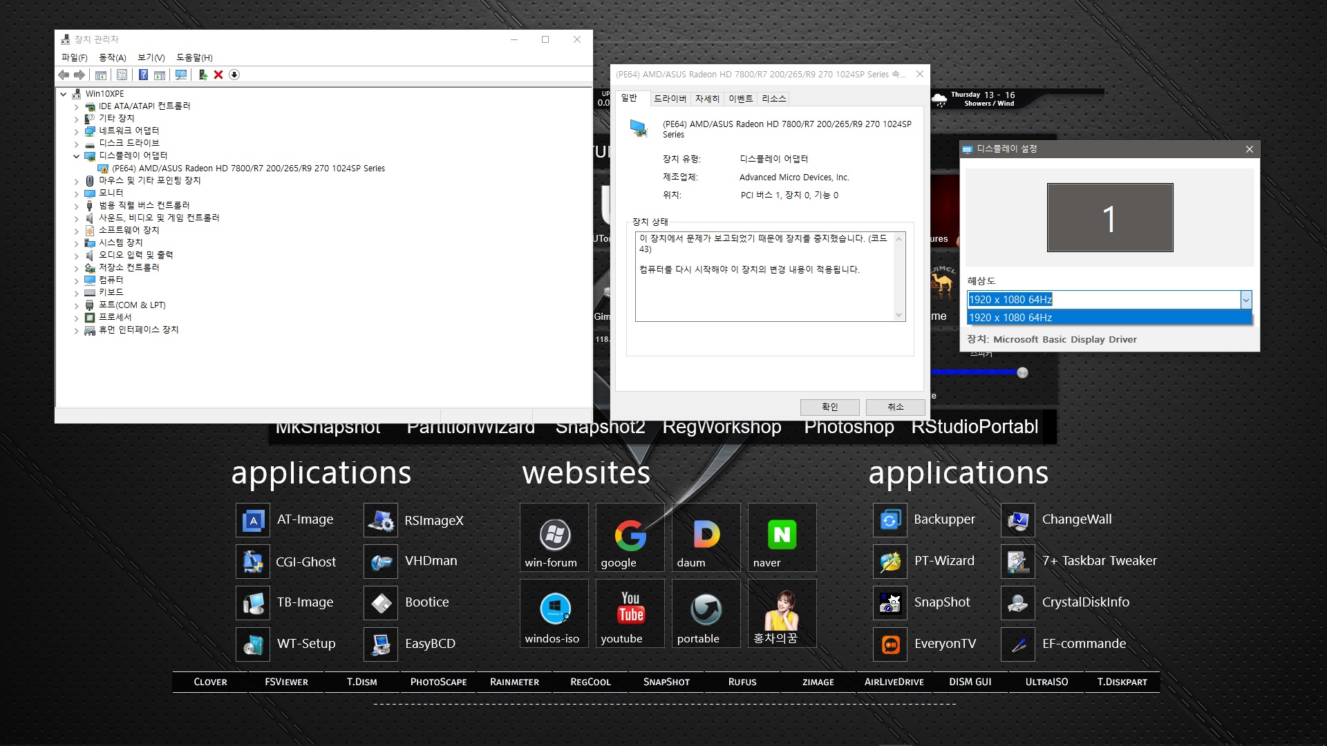Collapse the Win10XPE root tree node
This screenshot has width=1327, height=746.
[63, 94]
